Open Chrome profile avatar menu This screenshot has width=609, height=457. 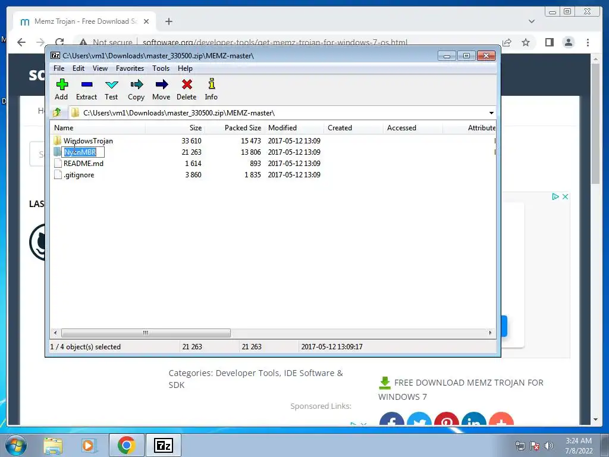point(568,42)
